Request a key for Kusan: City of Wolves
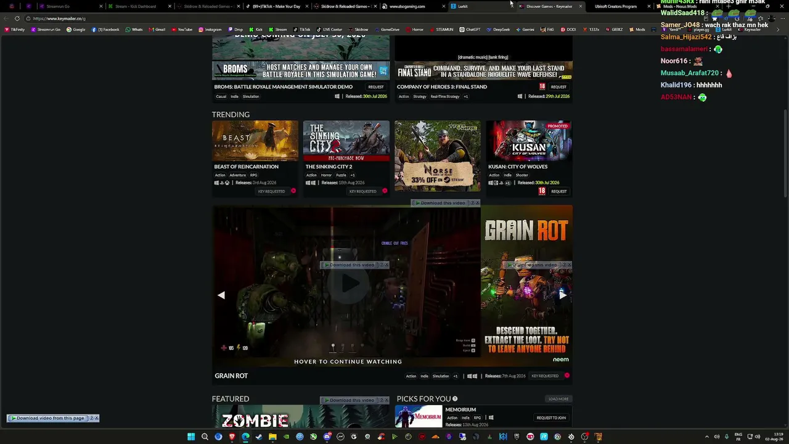 pos(558,191)
